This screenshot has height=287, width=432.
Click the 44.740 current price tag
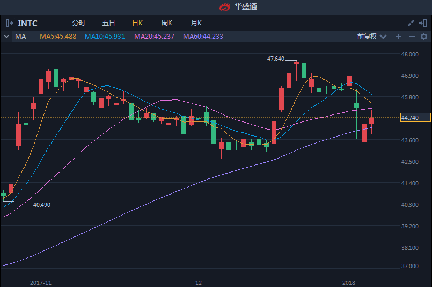coord(416,118)
